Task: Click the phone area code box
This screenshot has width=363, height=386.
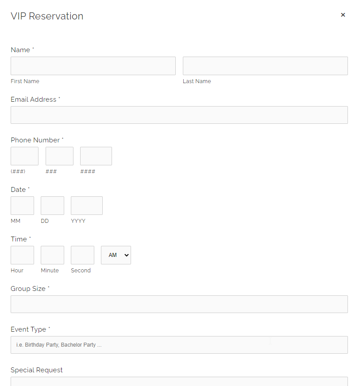Action: coord(24,156)
